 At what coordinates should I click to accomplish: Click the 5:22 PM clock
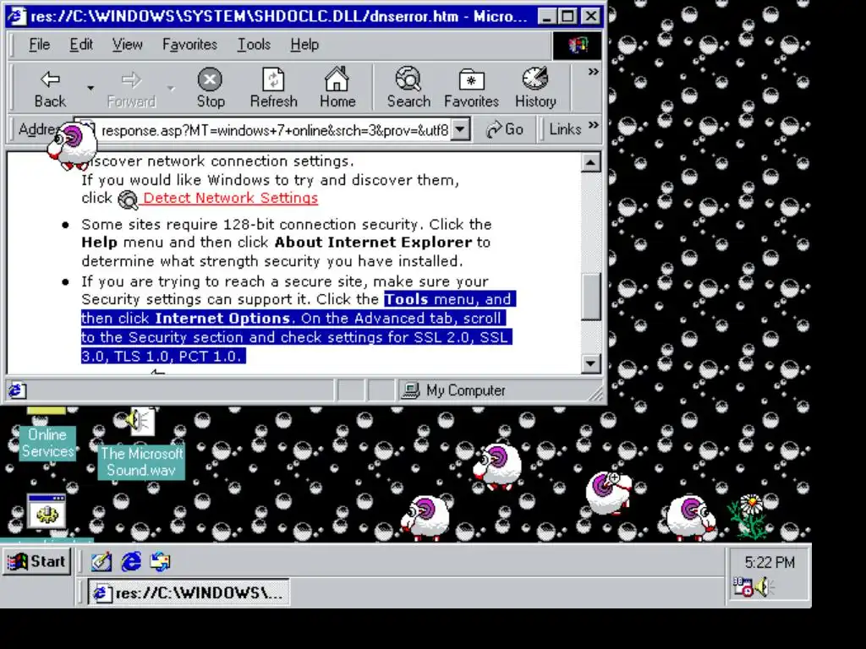coord(770,562)
